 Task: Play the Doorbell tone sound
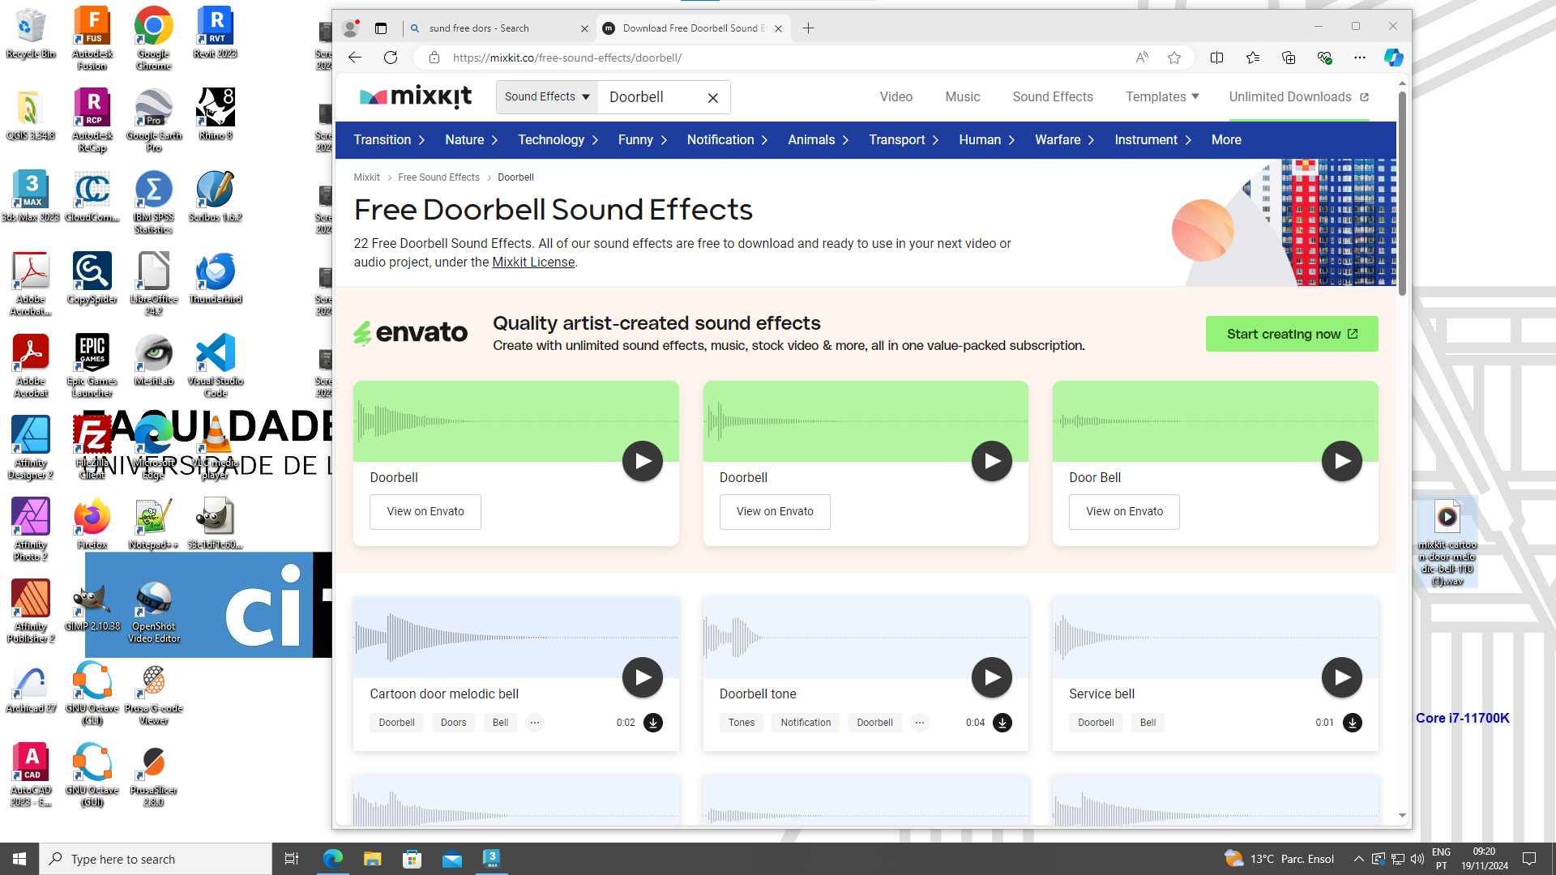pyautogui.click(x=992, y=677)
